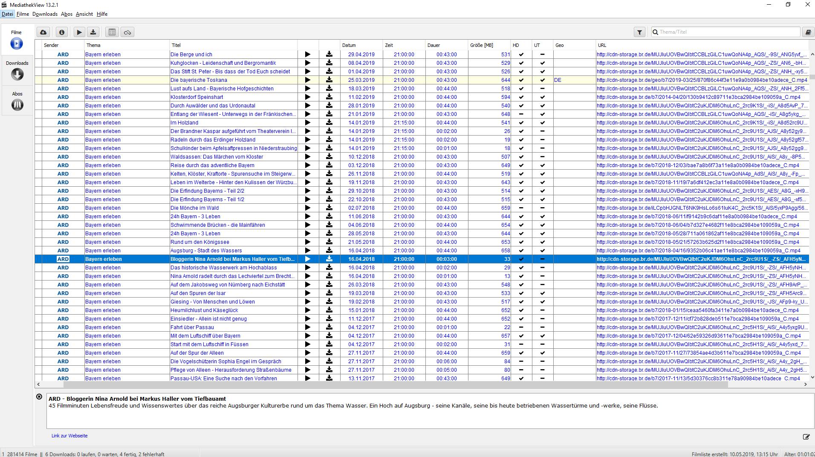Download Reise durch das adventliche Bayern
Screen dimensions: 815x457
pyautogui.click(x=329, y=165)
